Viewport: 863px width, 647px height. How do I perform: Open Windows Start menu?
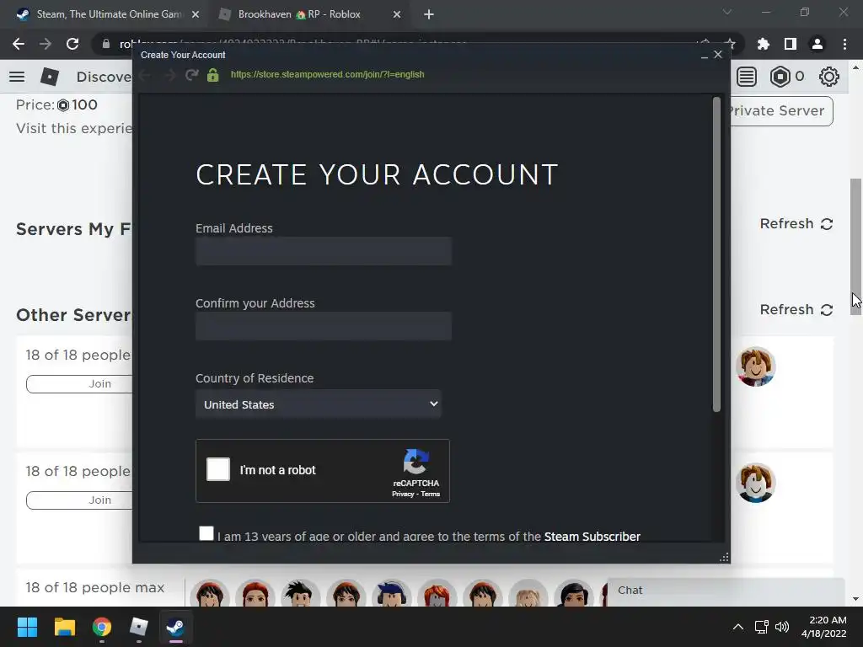click(27, 627)
